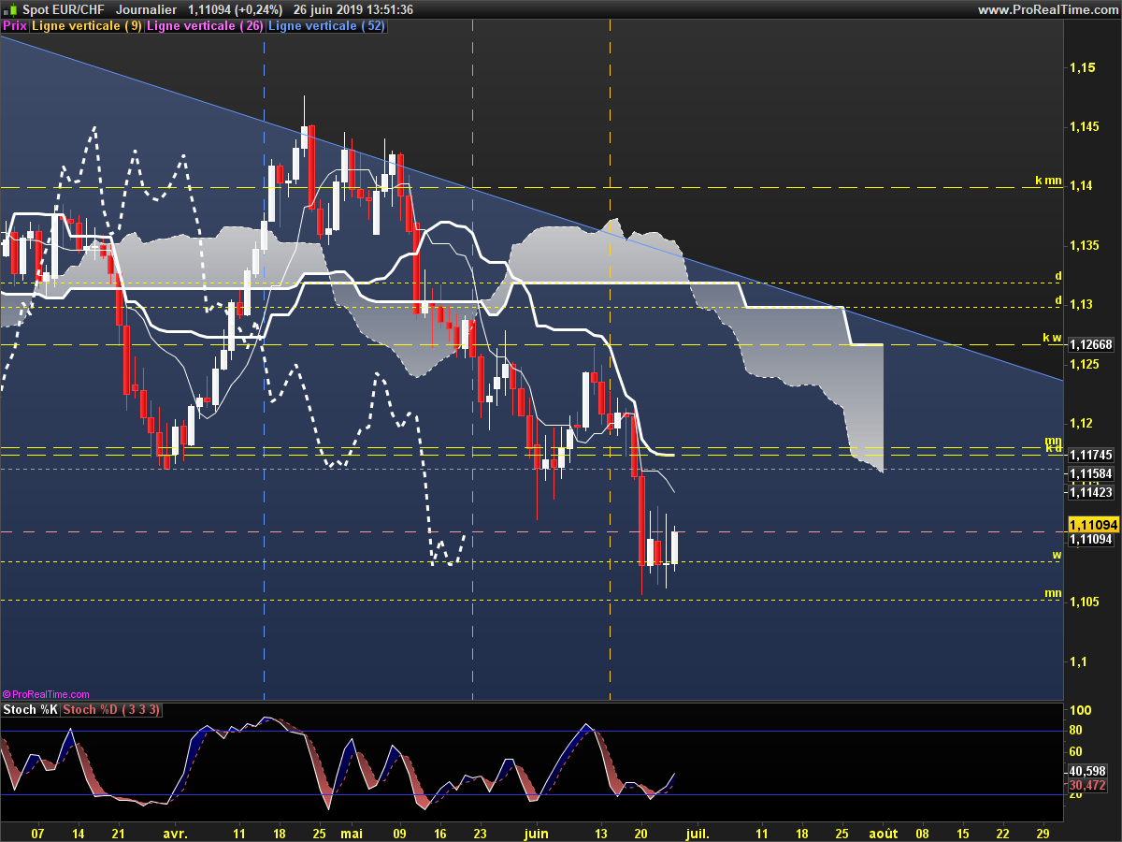The width and height of the screenshot is (1122, 842).
Task: Click the candlestick chart icon beside Spot EUR/CHF
Action: click(x=10, y=9)
